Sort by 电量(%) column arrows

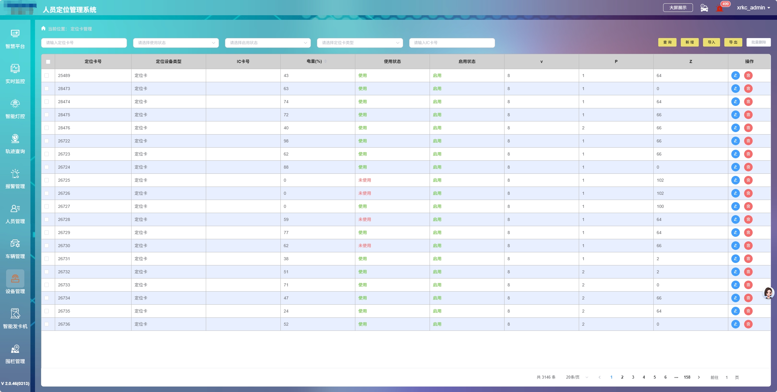click(x=325, y=61)
